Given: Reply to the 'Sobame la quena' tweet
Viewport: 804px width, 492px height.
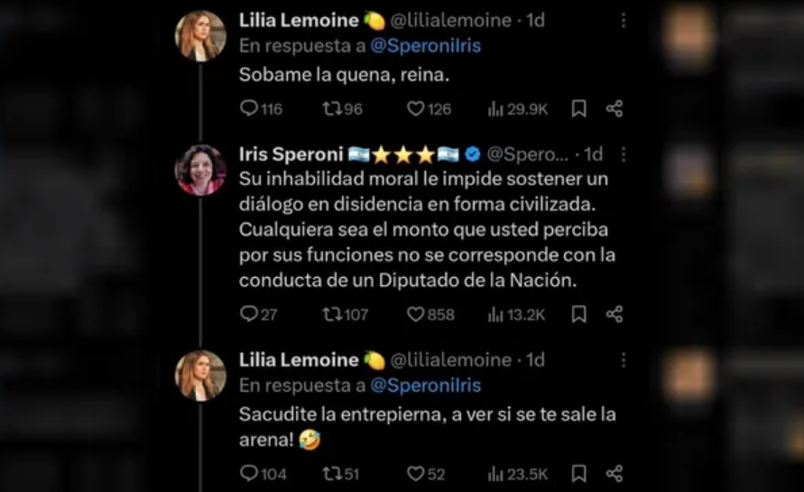Looking at the screenshot, I should 249,109.
